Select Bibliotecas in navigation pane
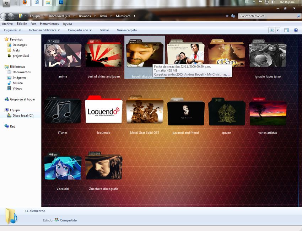 click(17, 67)
